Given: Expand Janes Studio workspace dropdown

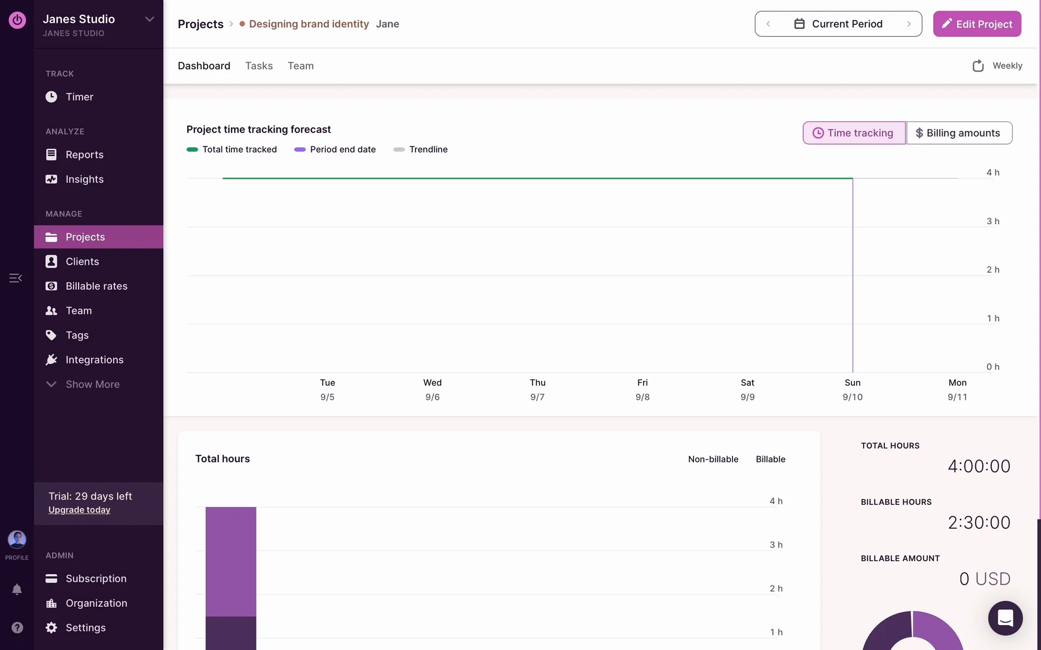Looking at the screenshot, I should pos(149,19).
